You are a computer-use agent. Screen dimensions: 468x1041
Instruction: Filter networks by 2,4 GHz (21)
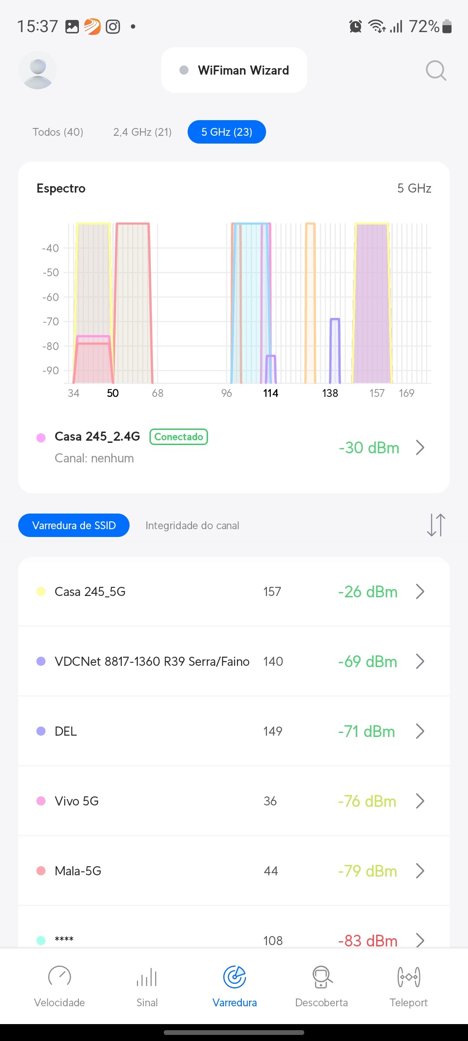click(142, 132)
